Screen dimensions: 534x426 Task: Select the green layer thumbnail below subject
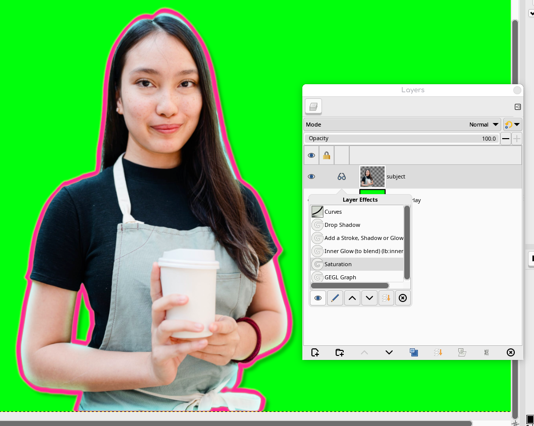[x=372, y=192]
